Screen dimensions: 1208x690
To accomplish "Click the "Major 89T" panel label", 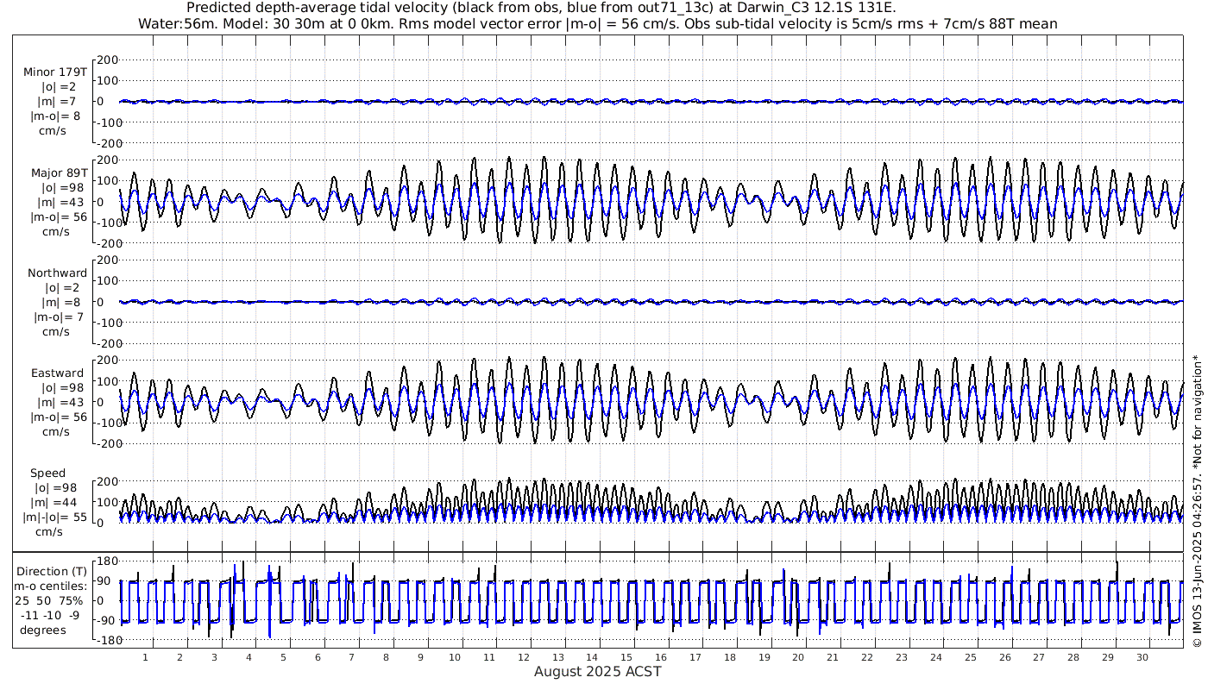I will 57,173.
